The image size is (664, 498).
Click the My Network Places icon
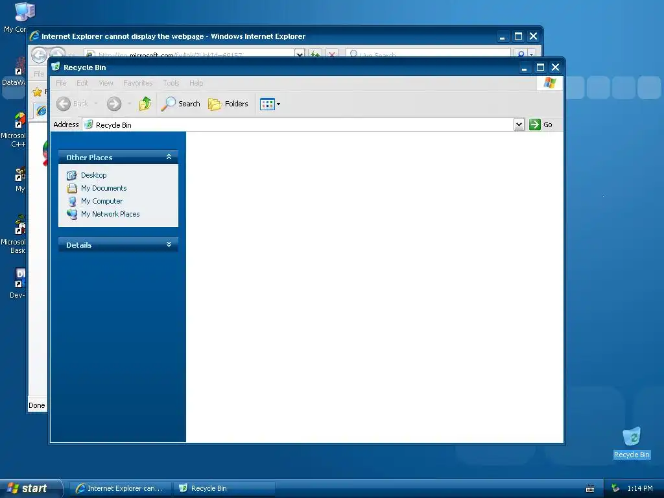pos(71,214)
